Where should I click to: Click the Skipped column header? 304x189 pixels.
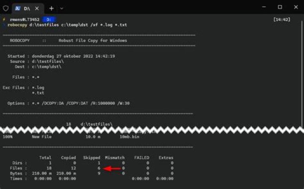92,158
